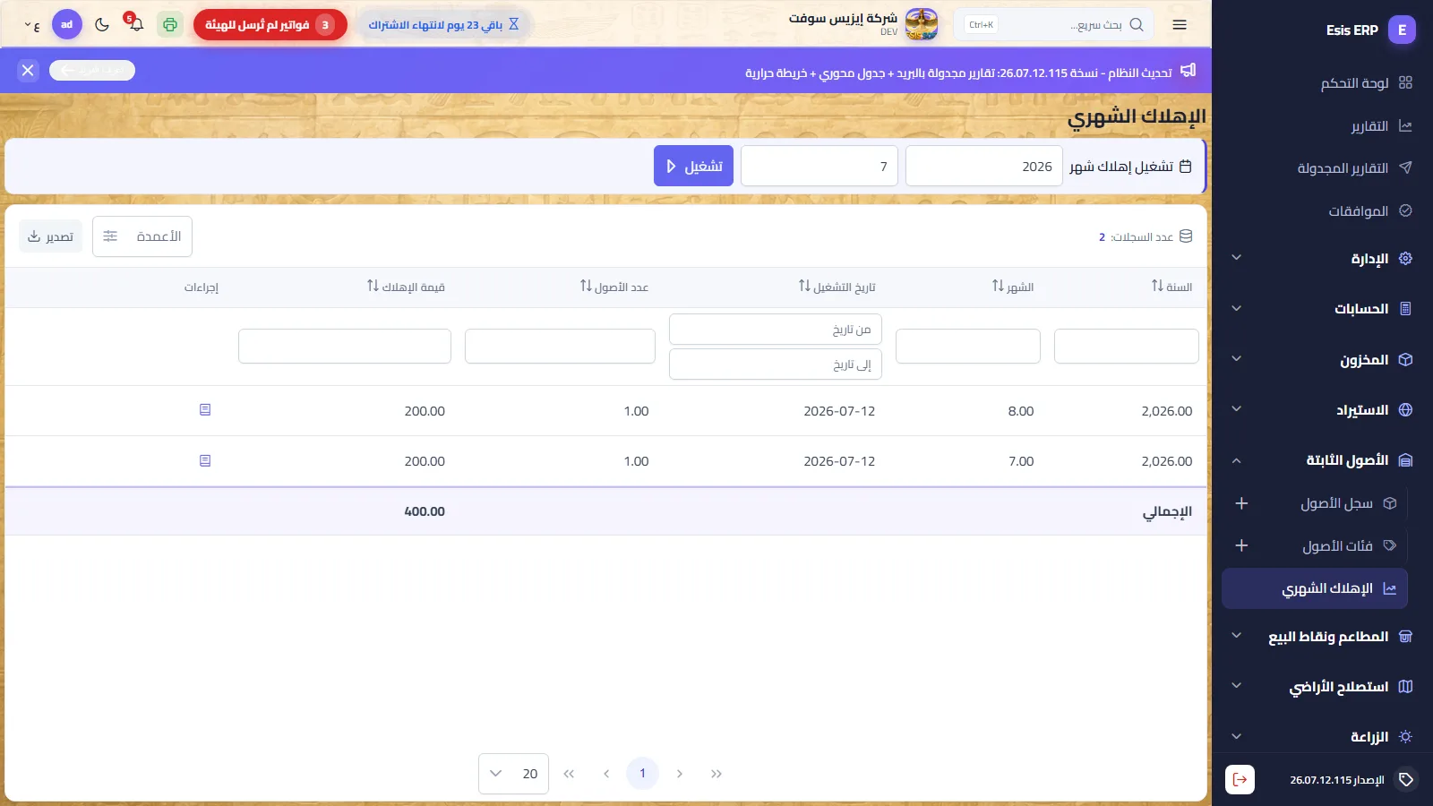Click the single left pagination arrow
The height and width of the screenshot is (806, 1433).
(606, 774)
